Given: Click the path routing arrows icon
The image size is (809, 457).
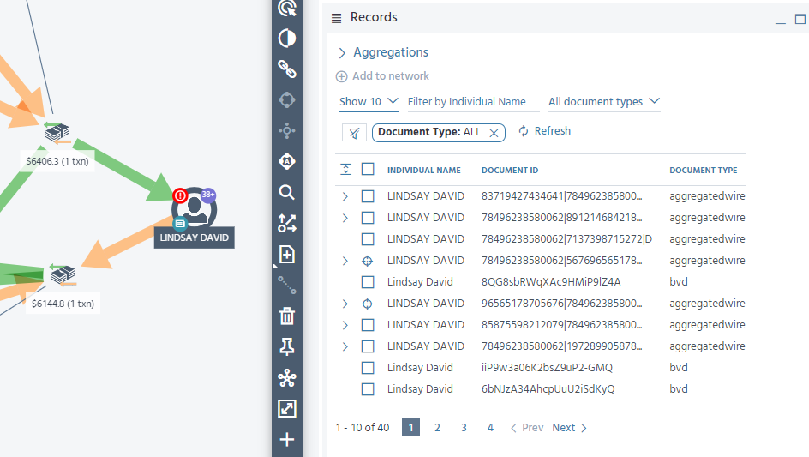Looking at the screenshot, I should click(287, 223).
